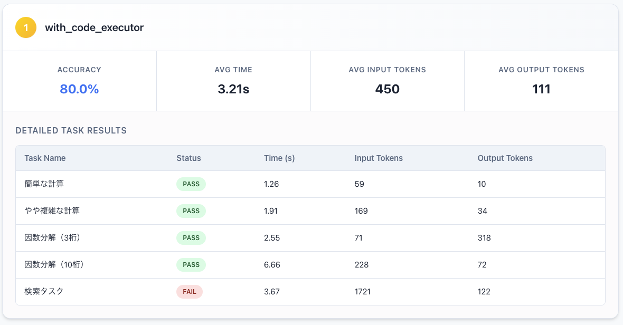The image size is (623, 325).
Task: Sort by the Time (s) column header
Action: pyautogui.click(x=279, y=158)
